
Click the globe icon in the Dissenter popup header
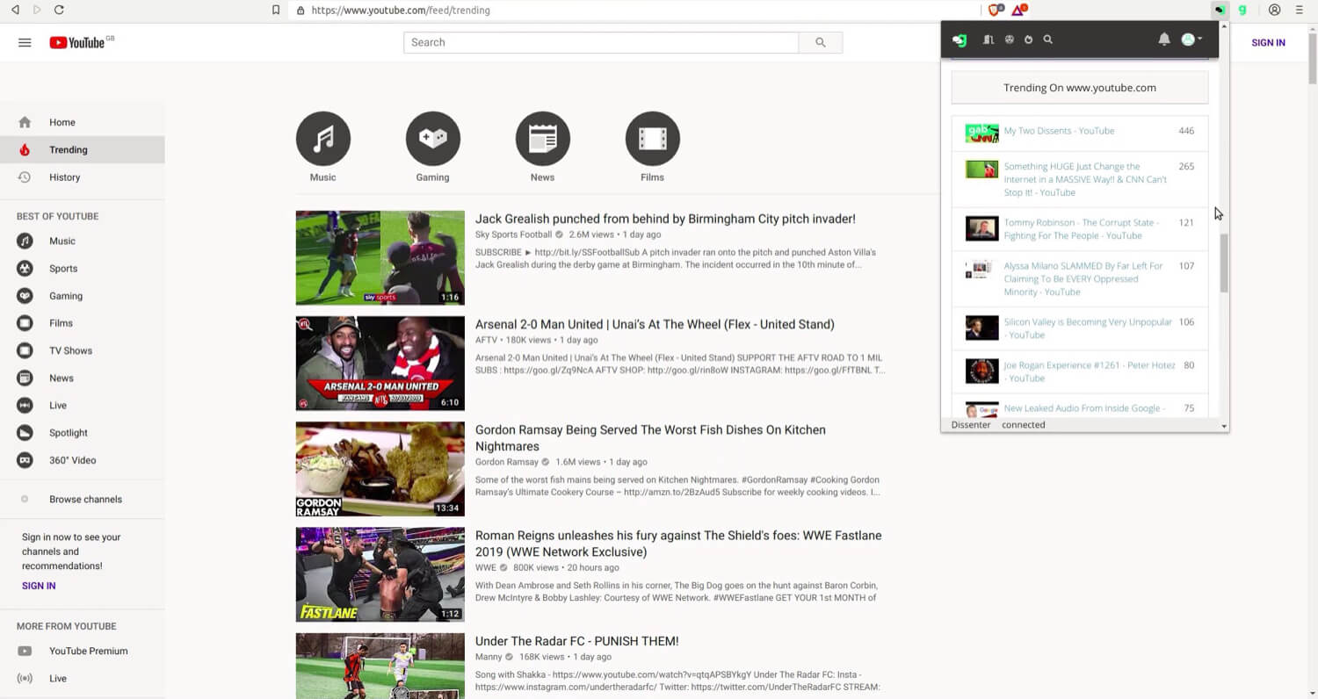tap(1010, 40)
